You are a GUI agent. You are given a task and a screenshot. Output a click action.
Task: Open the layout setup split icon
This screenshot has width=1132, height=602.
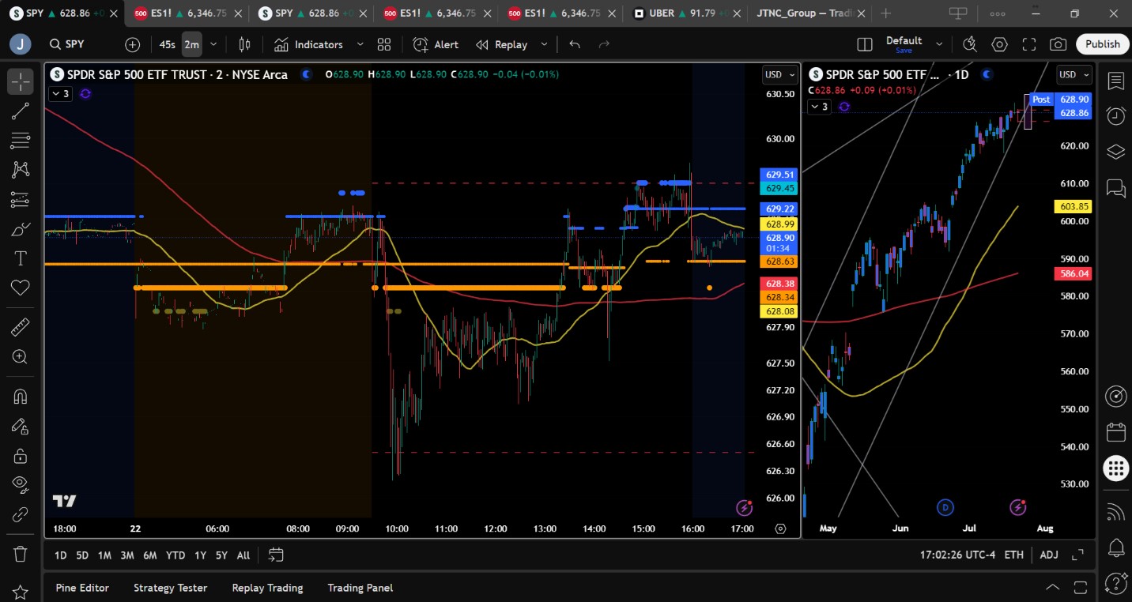click(865, 45)
